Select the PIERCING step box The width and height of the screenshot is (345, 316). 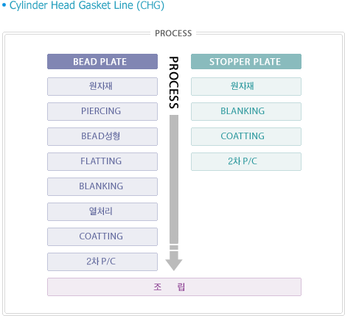point(102,111)
